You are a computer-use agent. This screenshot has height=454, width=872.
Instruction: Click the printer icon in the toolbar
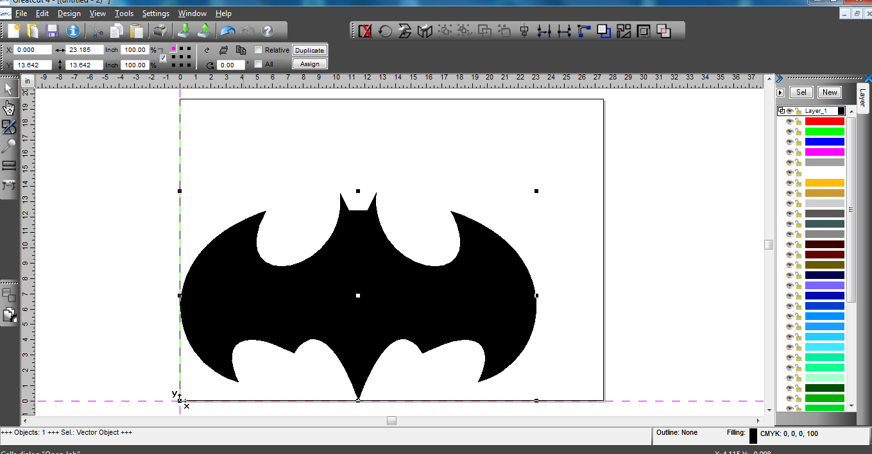point(160,31)
